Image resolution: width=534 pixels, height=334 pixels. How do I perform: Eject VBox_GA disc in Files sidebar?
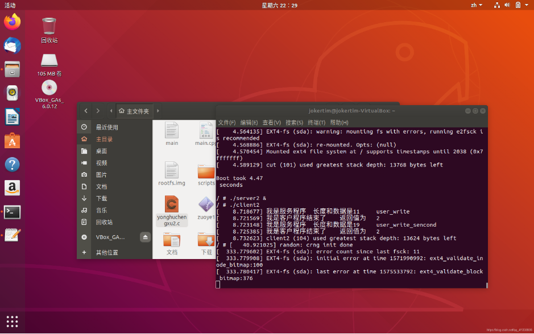point(146,237)
